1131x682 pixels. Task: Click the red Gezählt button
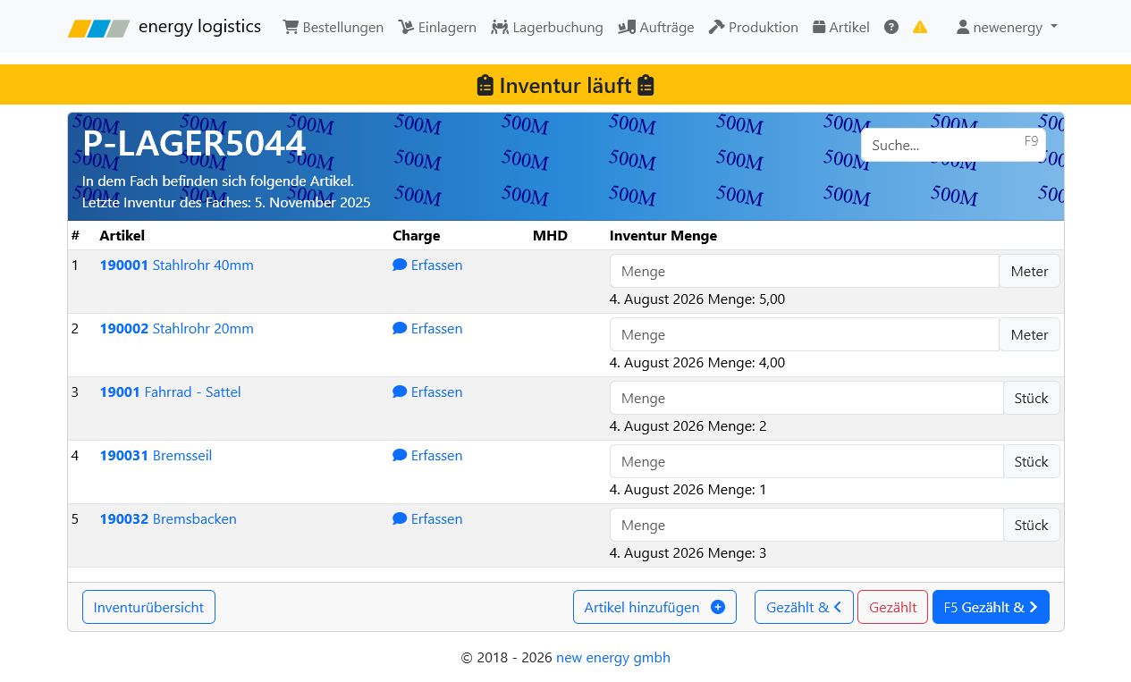pyautogui.click(x=892, y=607)
